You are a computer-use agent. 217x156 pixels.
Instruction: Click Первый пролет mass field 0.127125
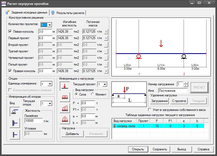(x=89, y=38)
